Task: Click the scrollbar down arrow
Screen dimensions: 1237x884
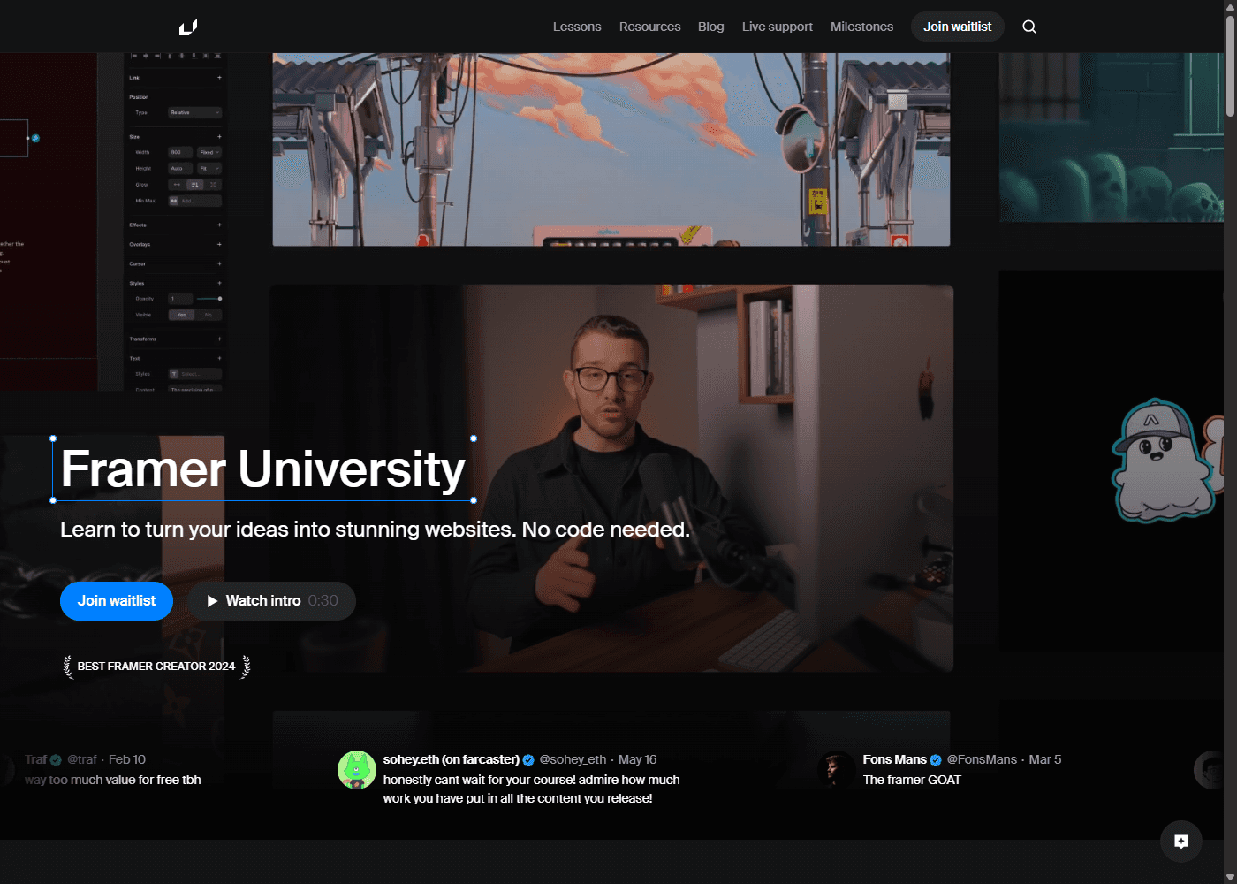Action: [1230, 877]
